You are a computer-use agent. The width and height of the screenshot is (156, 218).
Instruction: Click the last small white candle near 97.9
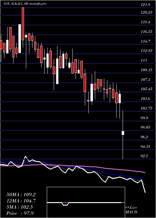click(123, 133)
